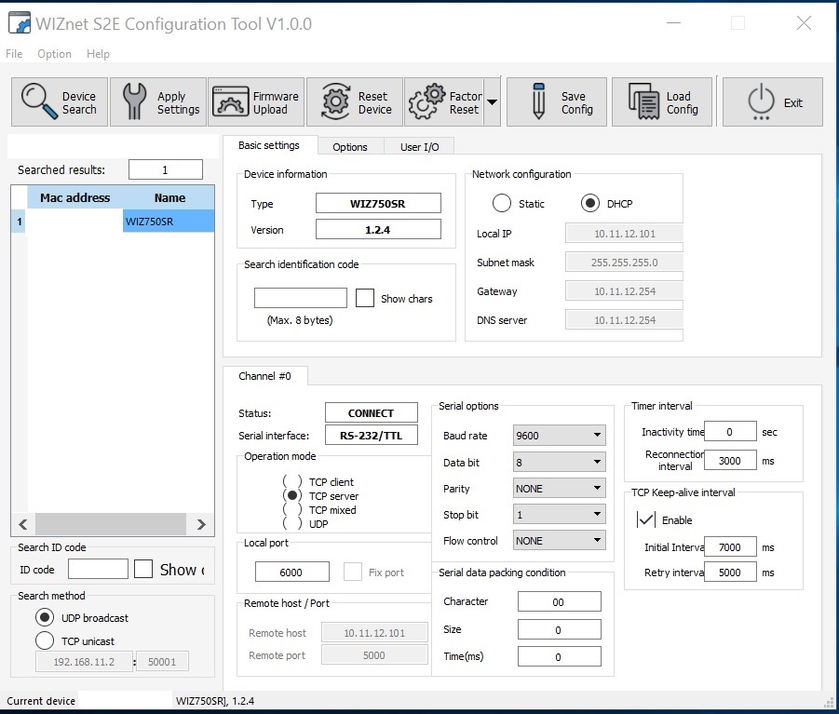Image resolution: width=839 pixels, height=714 pixels.
Task: Open the Data bit dropdown
Action: (559, 462)
